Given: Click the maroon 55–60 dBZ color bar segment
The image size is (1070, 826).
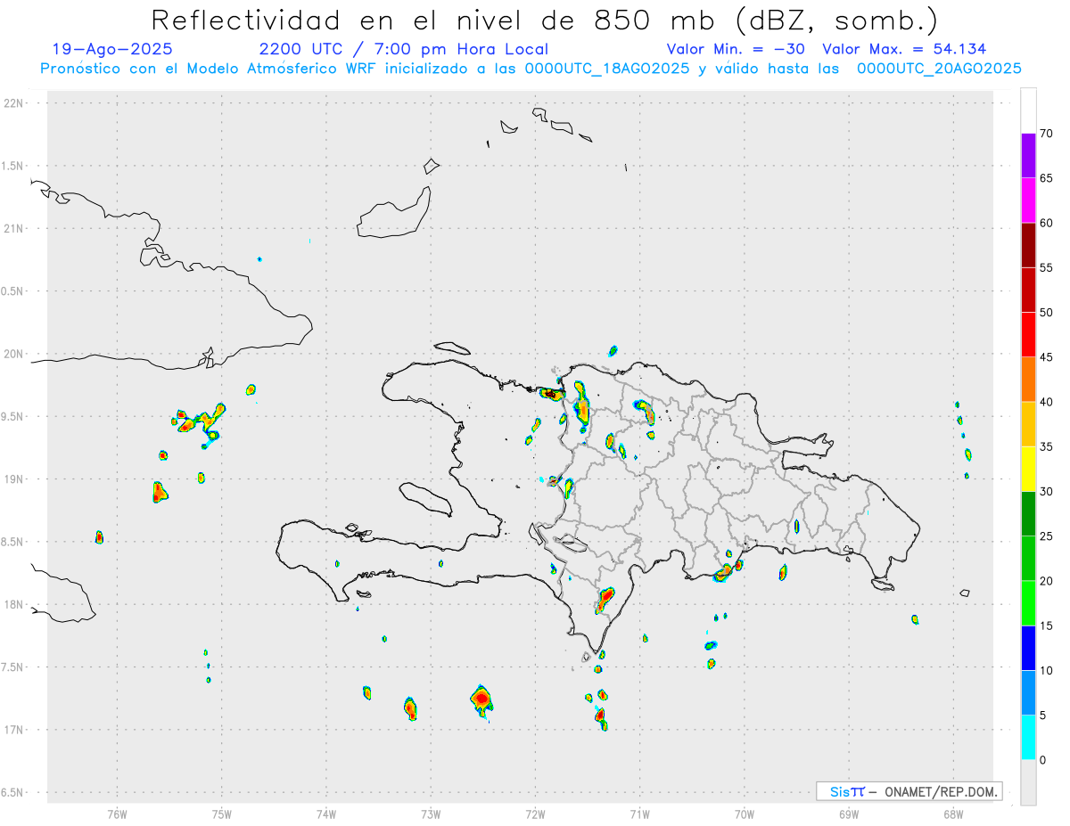Looking at the screenshot, I should 1028,245.
